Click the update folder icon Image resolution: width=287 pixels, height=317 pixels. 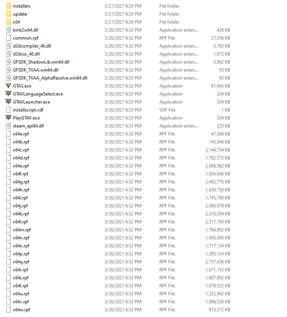(x=8, y=14)
